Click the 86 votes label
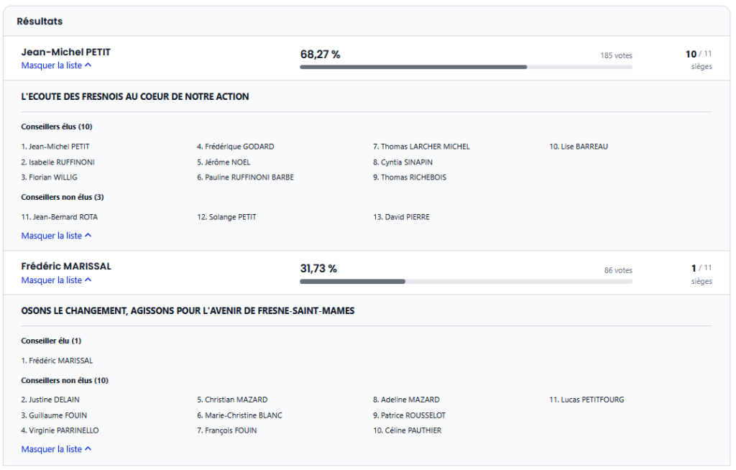This screenshot has height=470, width=736. click(618, 270)
